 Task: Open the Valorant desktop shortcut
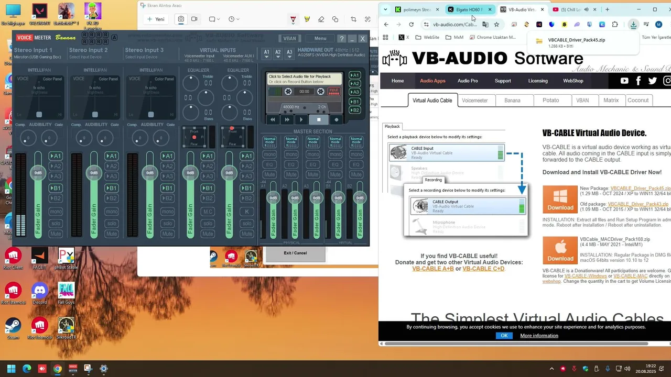pos(39,14)
